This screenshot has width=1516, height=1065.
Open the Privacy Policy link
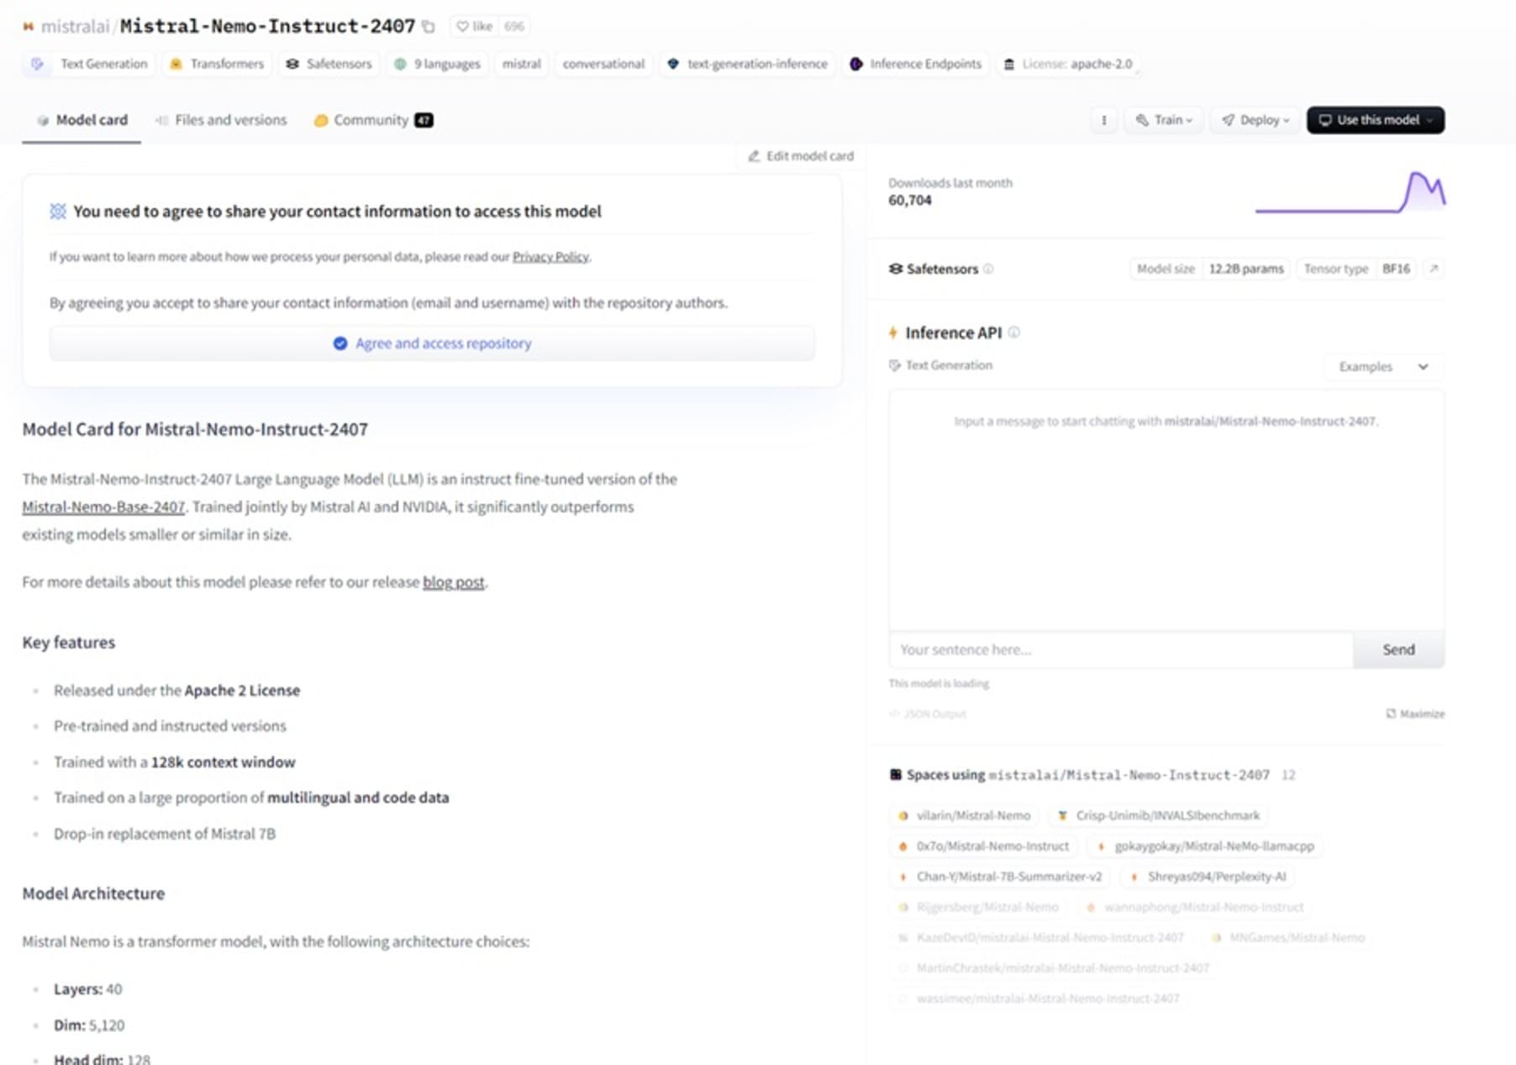pyautogui.click(x=550, y=257)
